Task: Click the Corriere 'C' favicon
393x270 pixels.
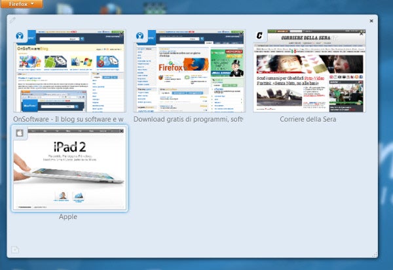Action: pos(259,36)
